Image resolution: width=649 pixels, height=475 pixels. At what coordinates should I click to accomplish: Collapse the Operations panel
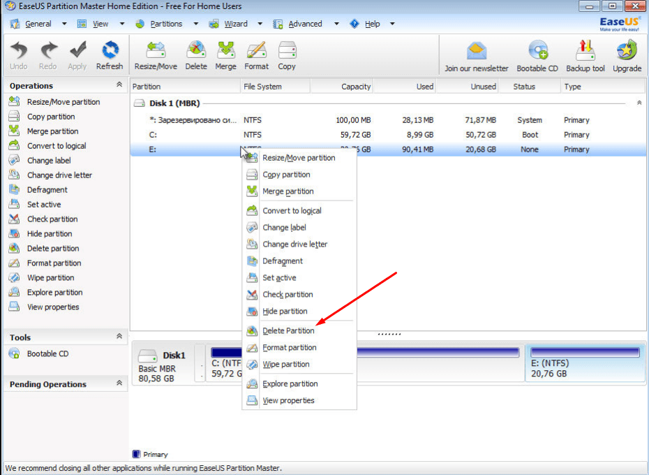[119, 85]
